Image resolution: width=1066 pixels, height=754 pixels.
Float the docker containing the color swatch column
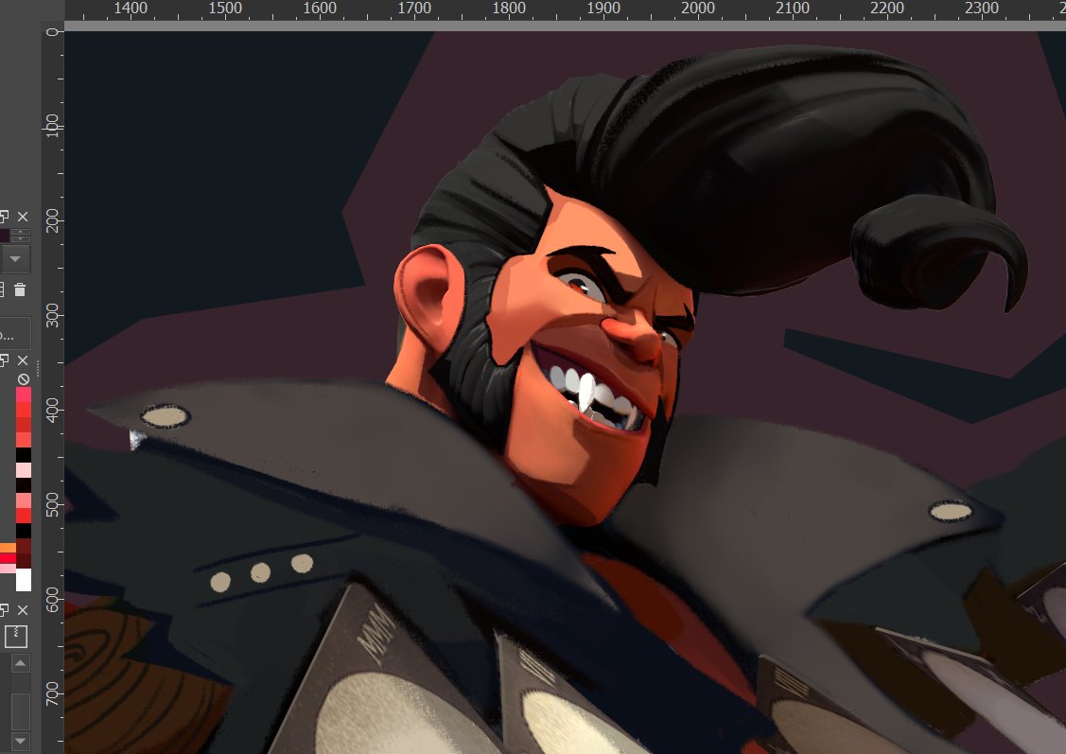click(x=4, y=360)
